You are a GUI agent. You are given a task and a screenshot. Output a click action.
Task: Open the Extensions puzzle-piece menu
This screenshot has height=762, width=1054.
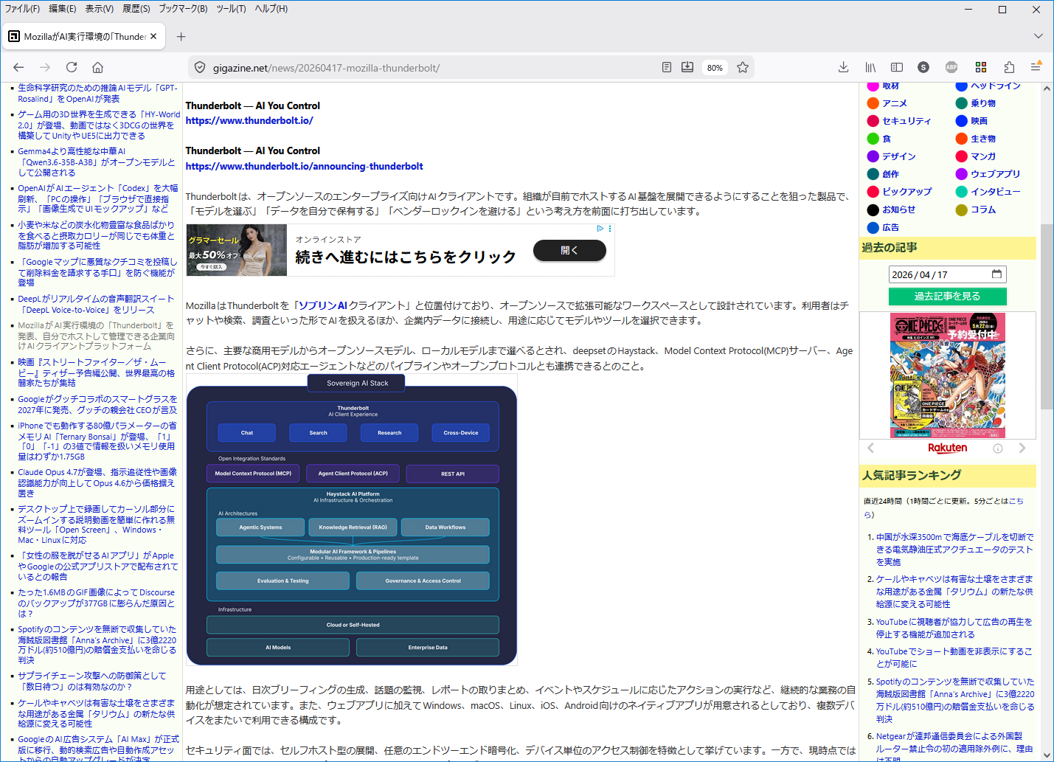tap(1009, 67)
